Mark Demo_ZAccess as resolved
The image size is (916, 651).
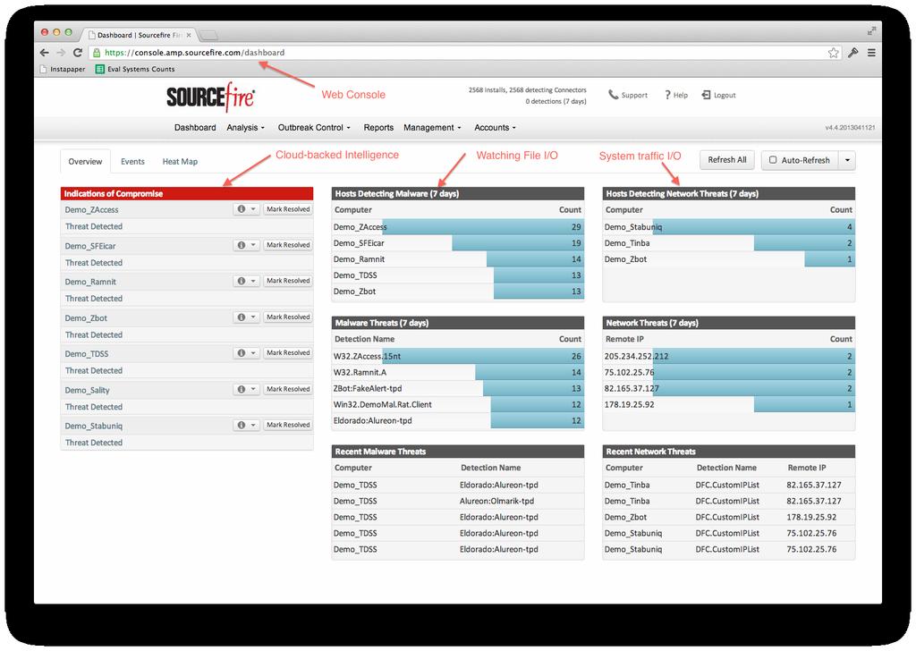(x=288, y=209)
